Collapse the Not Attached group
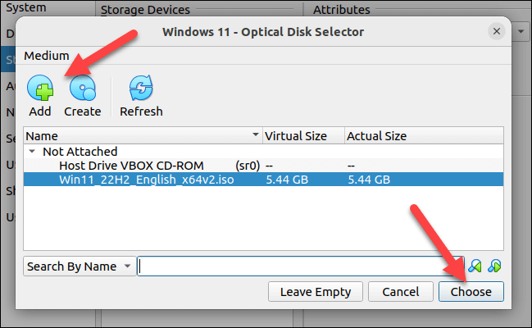This screenshot has height=328, width=532. tap(32, 152)
